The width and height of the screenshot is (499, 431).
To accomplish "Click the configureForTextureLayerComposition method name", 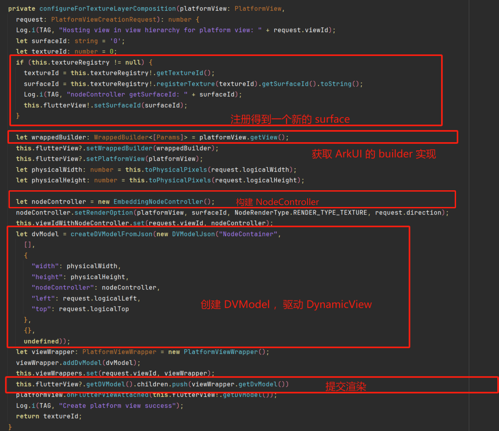I will [x=108, y=9].
